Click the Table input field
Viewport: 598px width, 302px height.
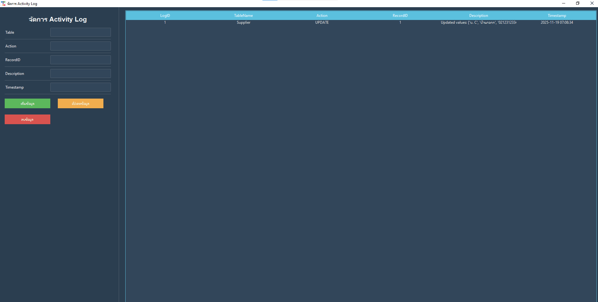[x=81, y=32]
